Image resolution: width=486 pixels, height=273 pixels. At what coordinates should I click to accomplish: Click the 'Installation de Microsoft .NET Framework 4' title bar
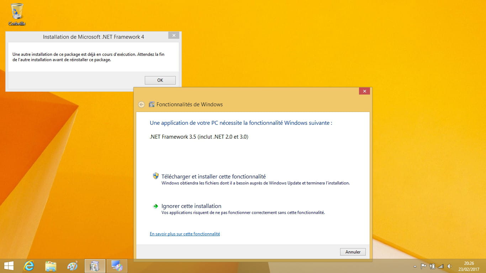(94, 37)
